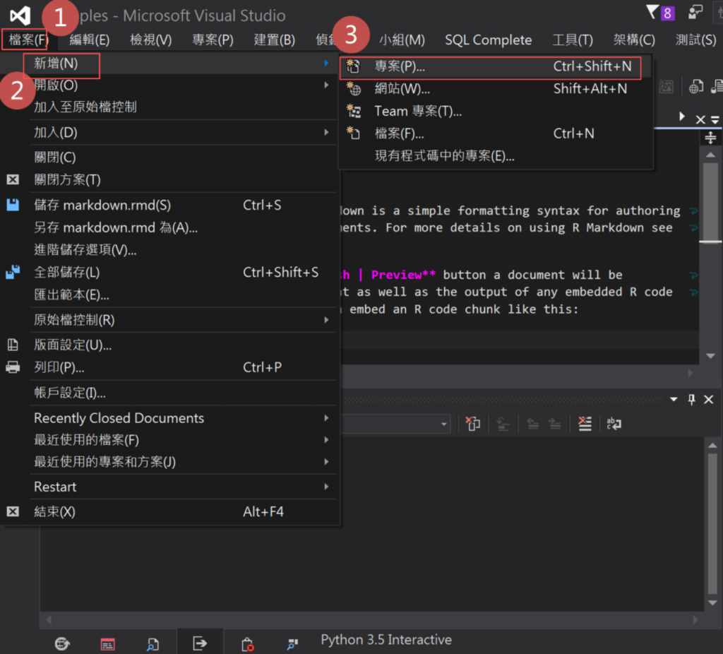723x654 pixels.
Task: Click the new project icon beside 專案(P)
Action: tap(353, 66)
